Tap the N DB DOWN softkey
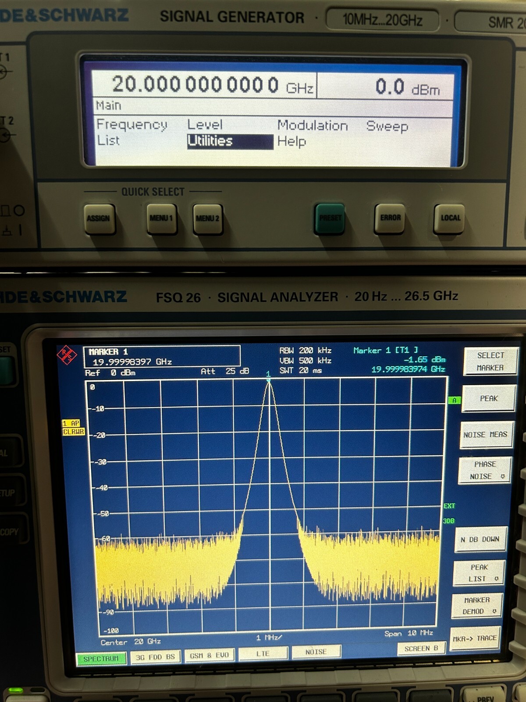The height and width of the screenshot is (702, 526). click(x=481, y=539)
